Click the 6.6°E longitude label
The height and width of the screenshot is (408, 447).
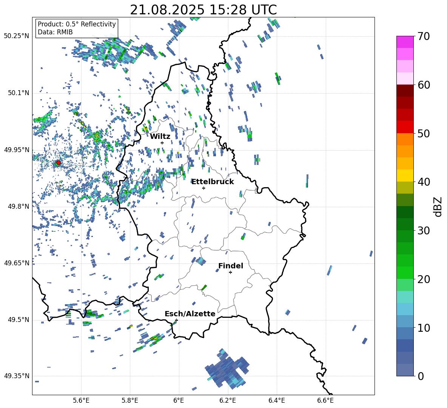tap(325, 400)
